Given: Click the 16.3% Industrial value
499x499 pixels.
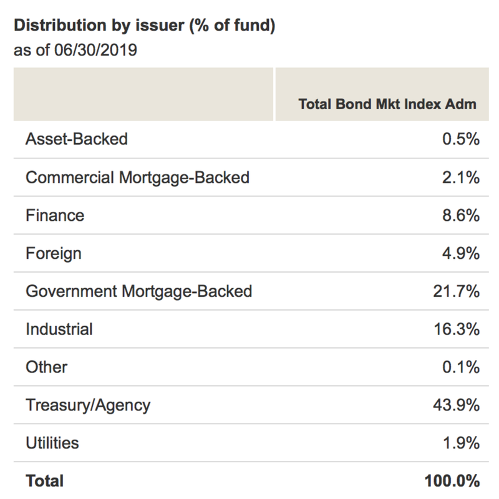Looking at the screenshot, I should click(x=457, y=329).
